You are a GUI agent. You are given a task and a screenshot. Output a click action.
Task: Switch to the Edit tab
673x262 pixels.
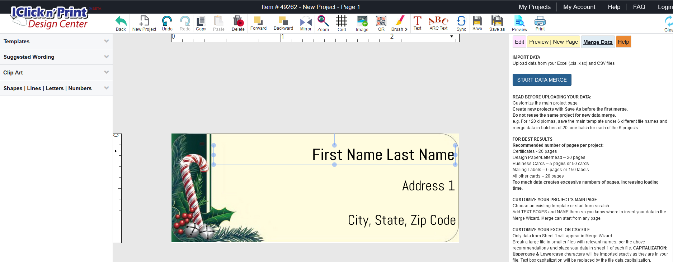(519, 42)
